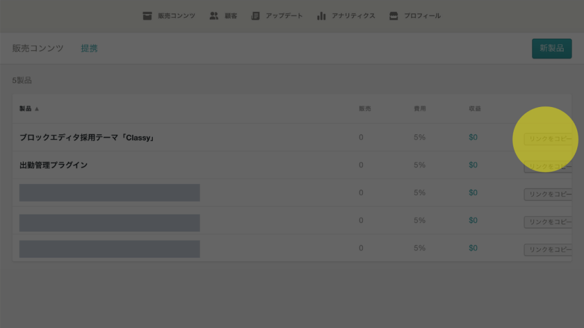Click the プロフィール storefront icon
This screenshot has width=584, height=328.
(x=394, y=15)
